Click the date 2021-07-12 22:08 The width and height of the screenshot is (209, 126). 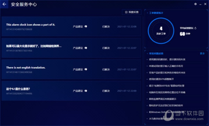click(127, 26)
